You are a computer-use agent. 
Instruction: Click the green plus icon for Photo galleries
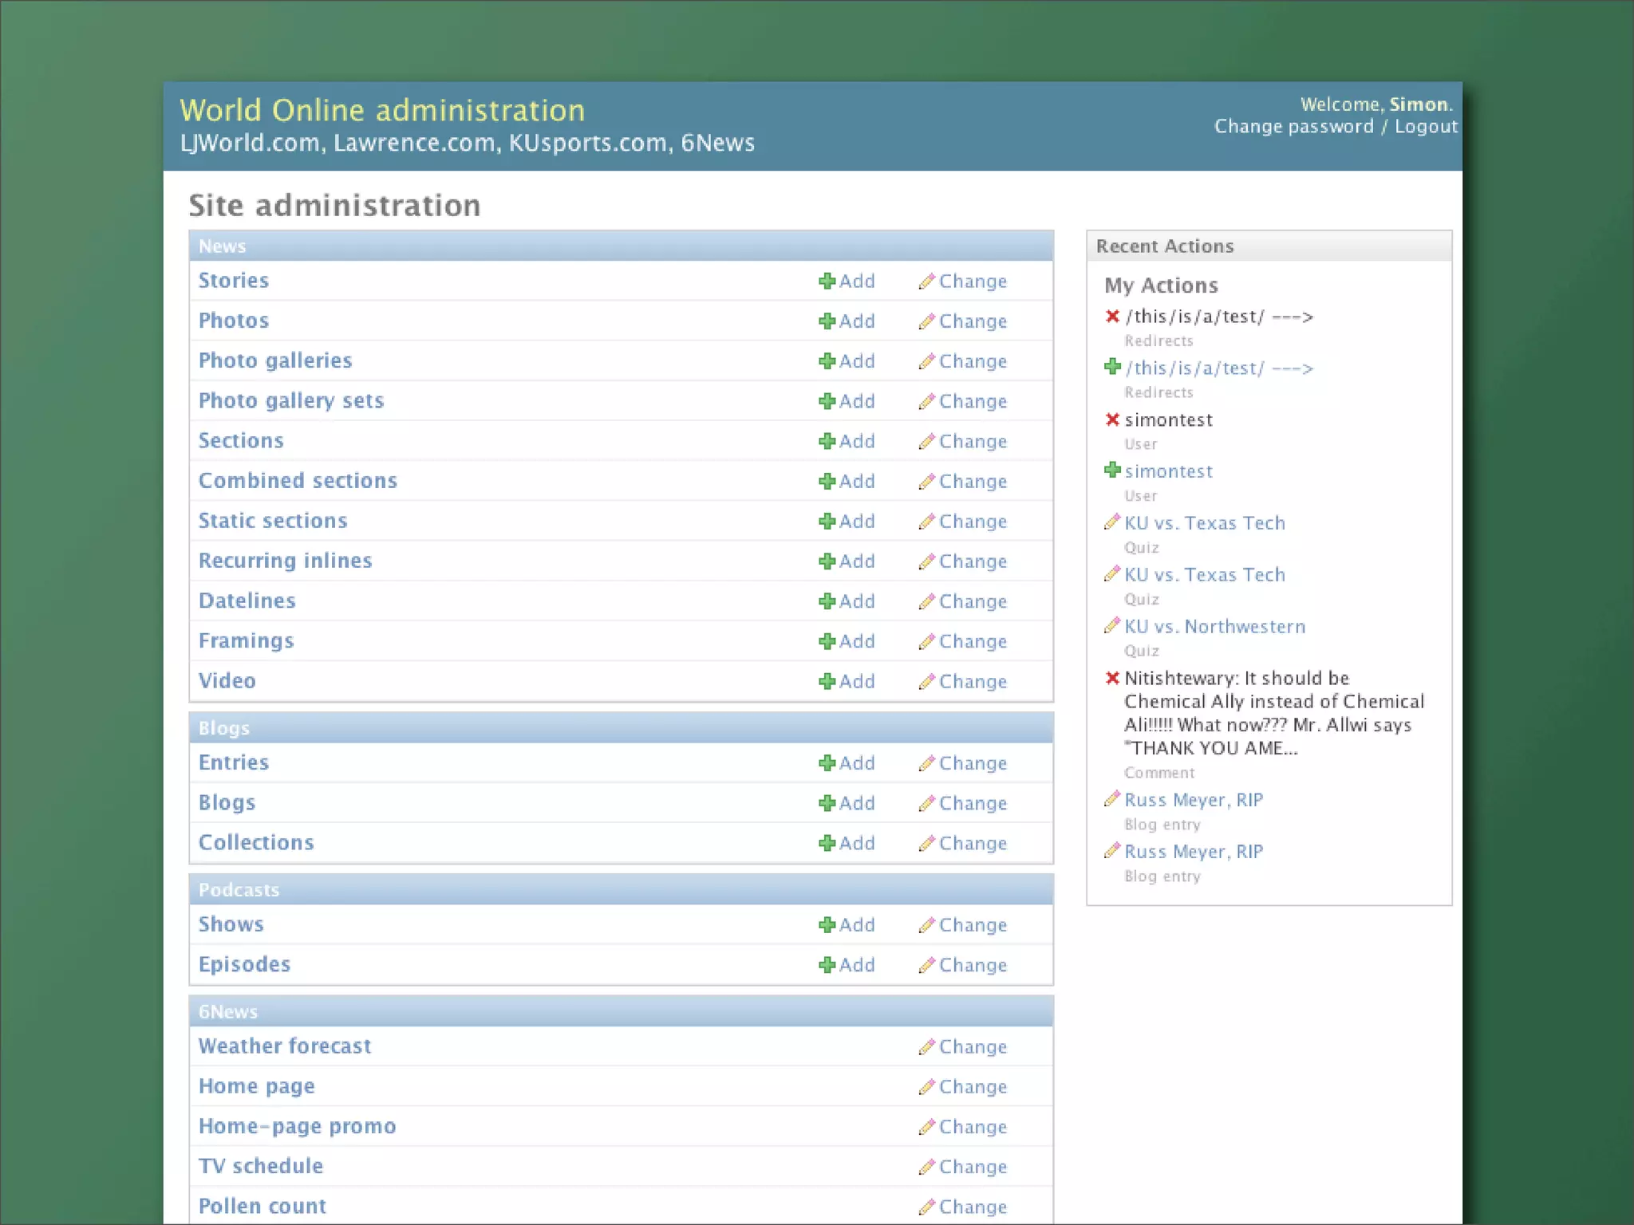click(827, 361)
